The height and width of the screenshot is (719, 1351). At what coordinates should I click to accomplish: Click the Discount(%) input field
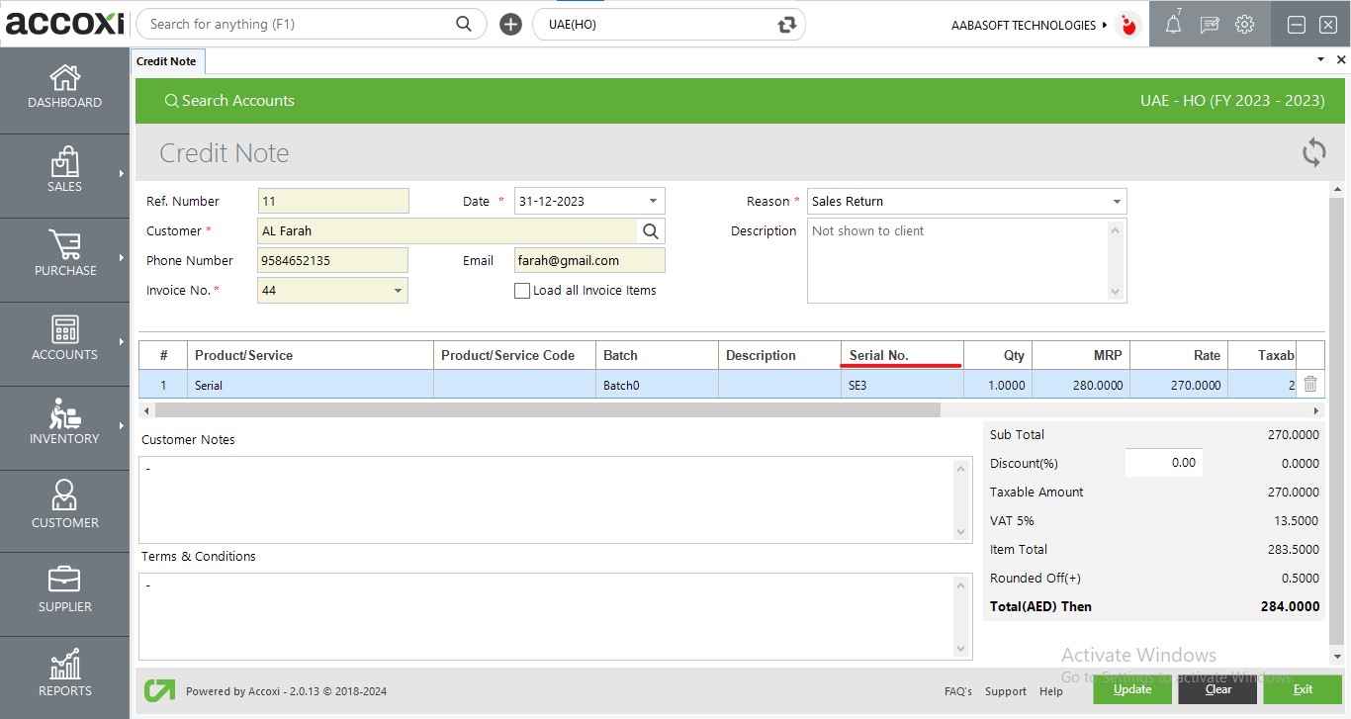(1163, 463)
